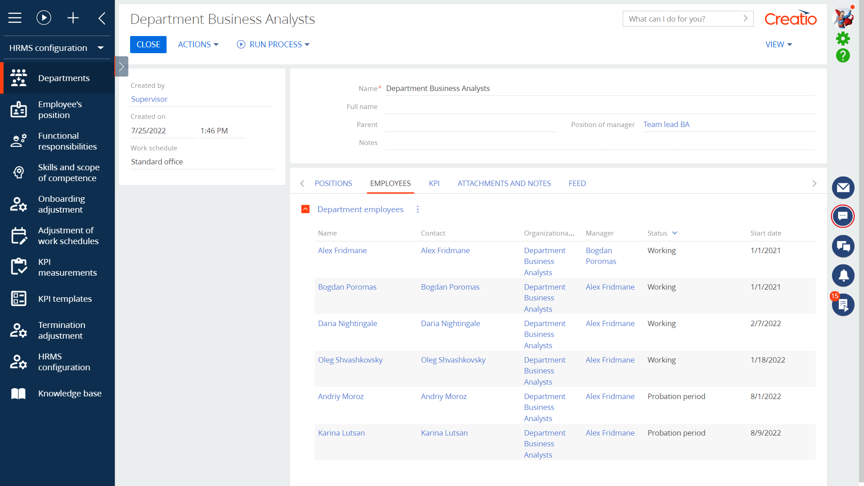Open the notifications bell icon

[843, 276]
